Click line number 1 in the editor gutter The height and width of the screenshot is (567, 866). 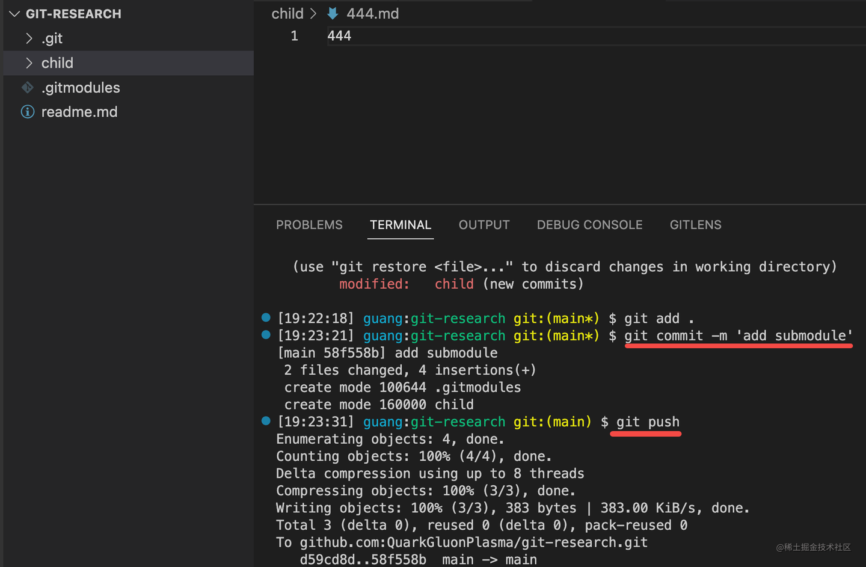pos(294,35)
